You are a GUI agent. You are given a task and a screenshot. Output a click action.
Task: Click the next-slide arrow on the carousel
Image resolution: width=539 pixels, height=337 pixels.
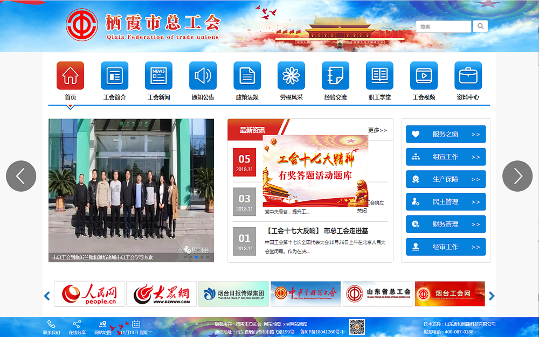click(518, 175)
